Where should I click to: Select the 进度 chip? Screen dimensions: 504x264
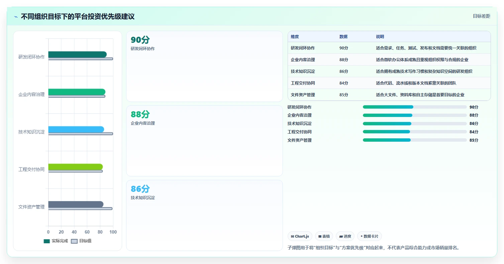pyautogui.click(x=345, y=236)
